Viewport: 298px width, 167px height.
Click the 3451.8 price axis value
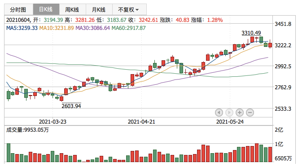[283, 24]
